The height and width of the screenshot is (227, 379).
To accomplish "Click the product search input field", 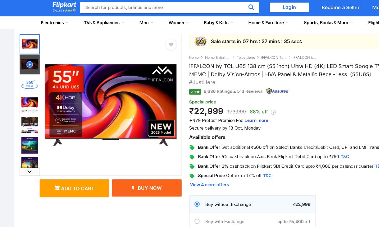I will (164, 8).
